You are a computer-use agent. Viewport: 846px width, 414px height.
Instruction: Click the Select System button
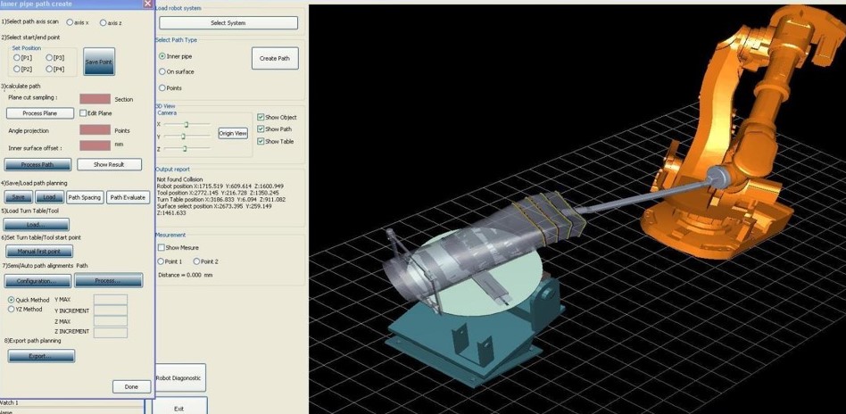coord(228,22)
